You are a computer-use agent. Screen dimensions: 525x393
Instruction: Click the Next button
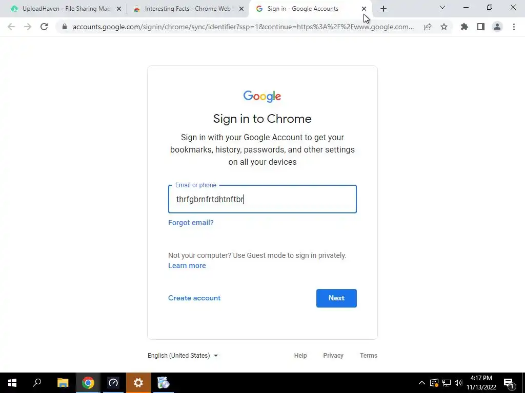pos(336,298)
